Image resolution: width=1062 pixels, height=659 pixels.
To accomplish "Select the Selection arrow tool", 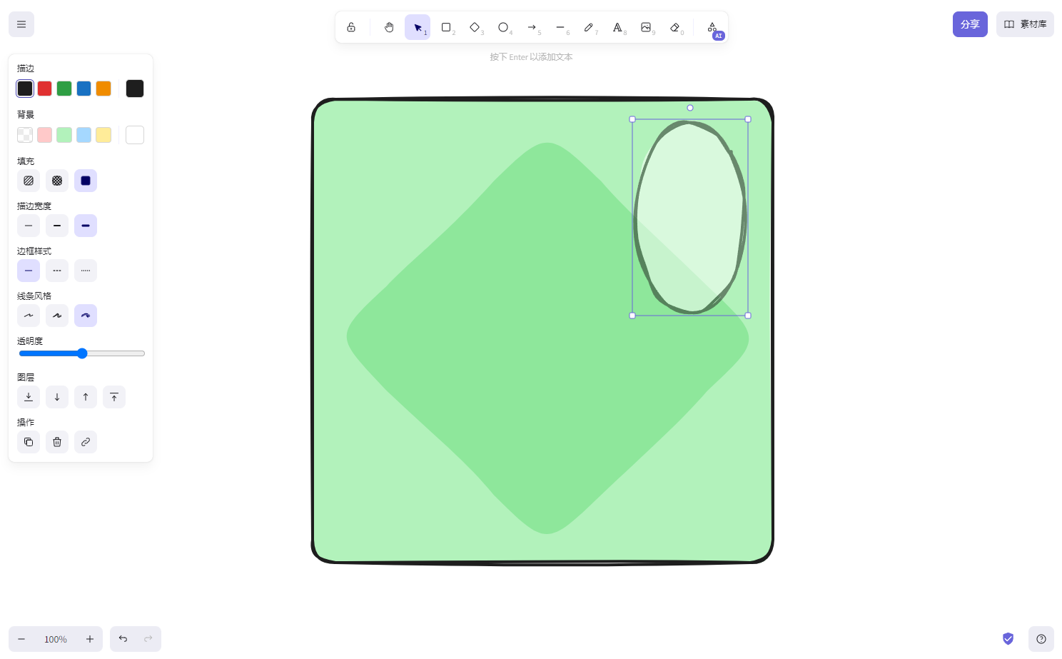I will click(x=418, y=27).
